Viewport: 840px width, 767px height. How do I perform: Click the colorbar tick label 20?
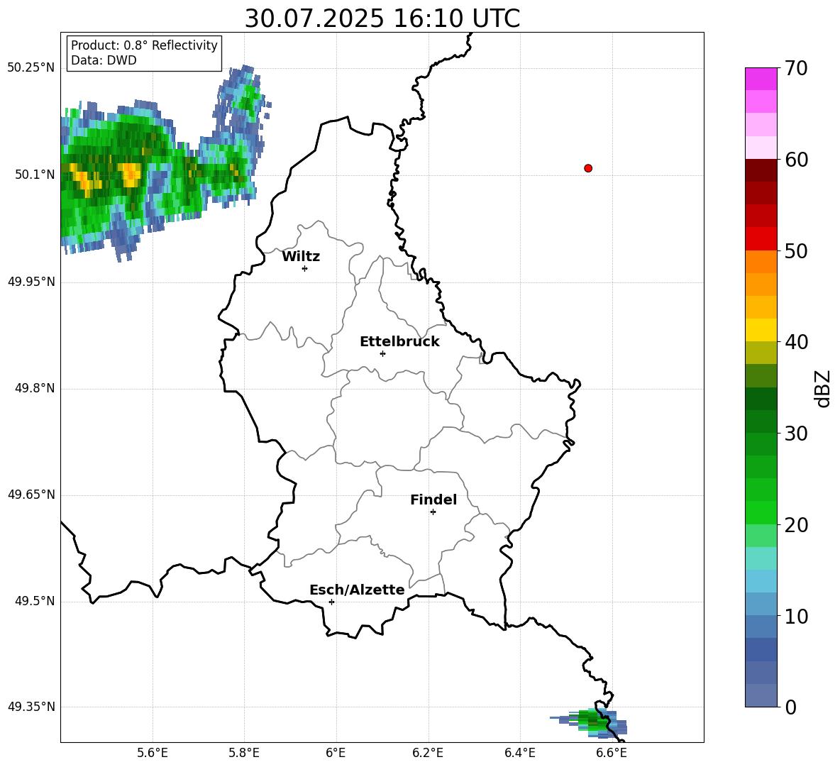point(796,525)
